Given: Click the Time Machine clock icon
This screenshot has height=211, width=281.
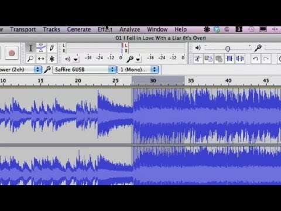Looking at the screenshot, I should 251,29.
